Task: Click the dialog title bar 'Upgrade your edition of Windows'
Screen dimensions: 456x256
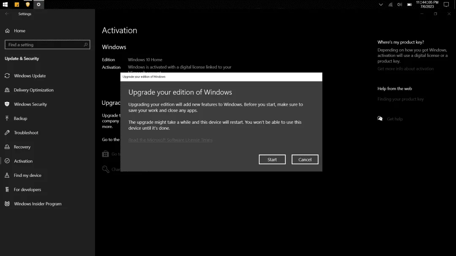Action: pos(221,77)
